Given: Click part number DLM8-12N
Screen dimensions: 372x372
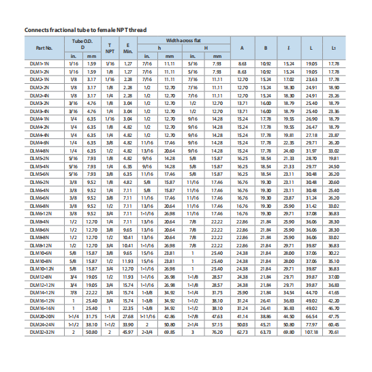Looking at the screenshot, I should (x=41, y=245).
